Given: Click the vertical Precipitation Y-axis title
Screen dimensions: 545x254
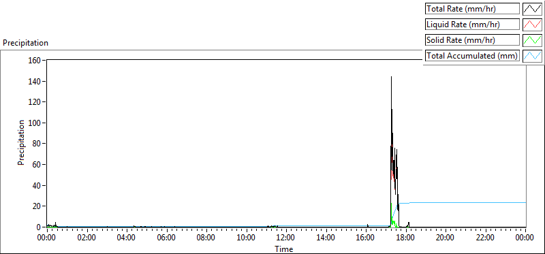Looking at the screenshot, I should 21,142.
